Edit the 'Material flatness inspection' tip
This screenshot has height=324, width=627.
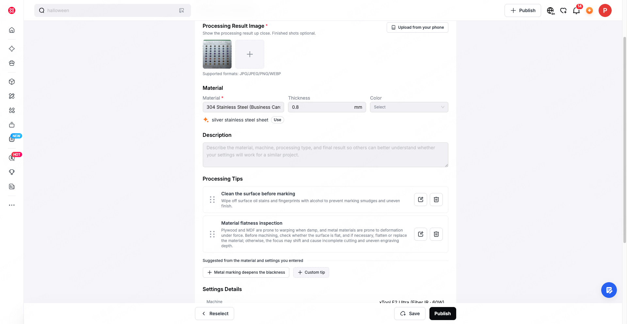(421, 234)
